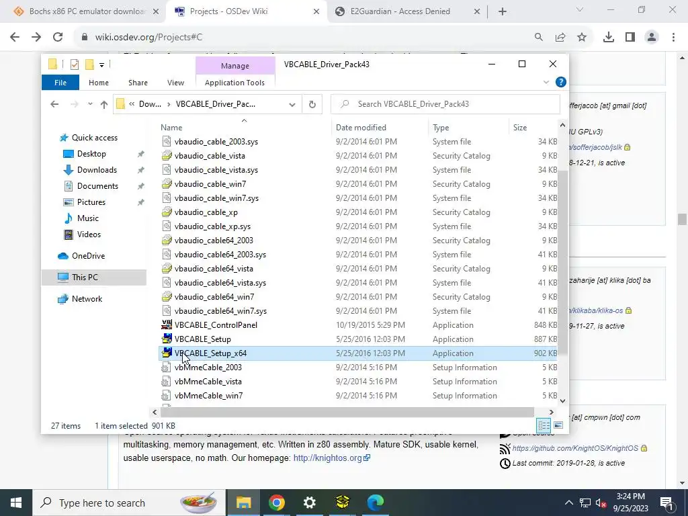
Task: Open the File menu in Explorer
Action: [60, 83]
